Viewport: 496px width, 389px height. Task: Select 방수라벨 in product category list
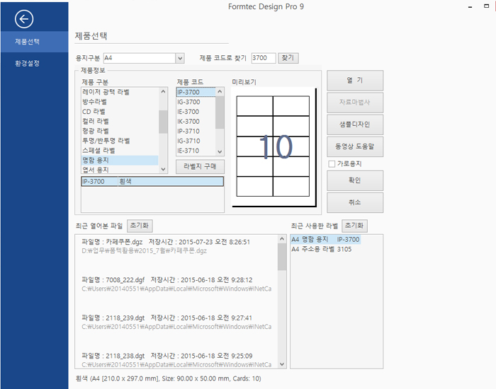tap(120, 102)
